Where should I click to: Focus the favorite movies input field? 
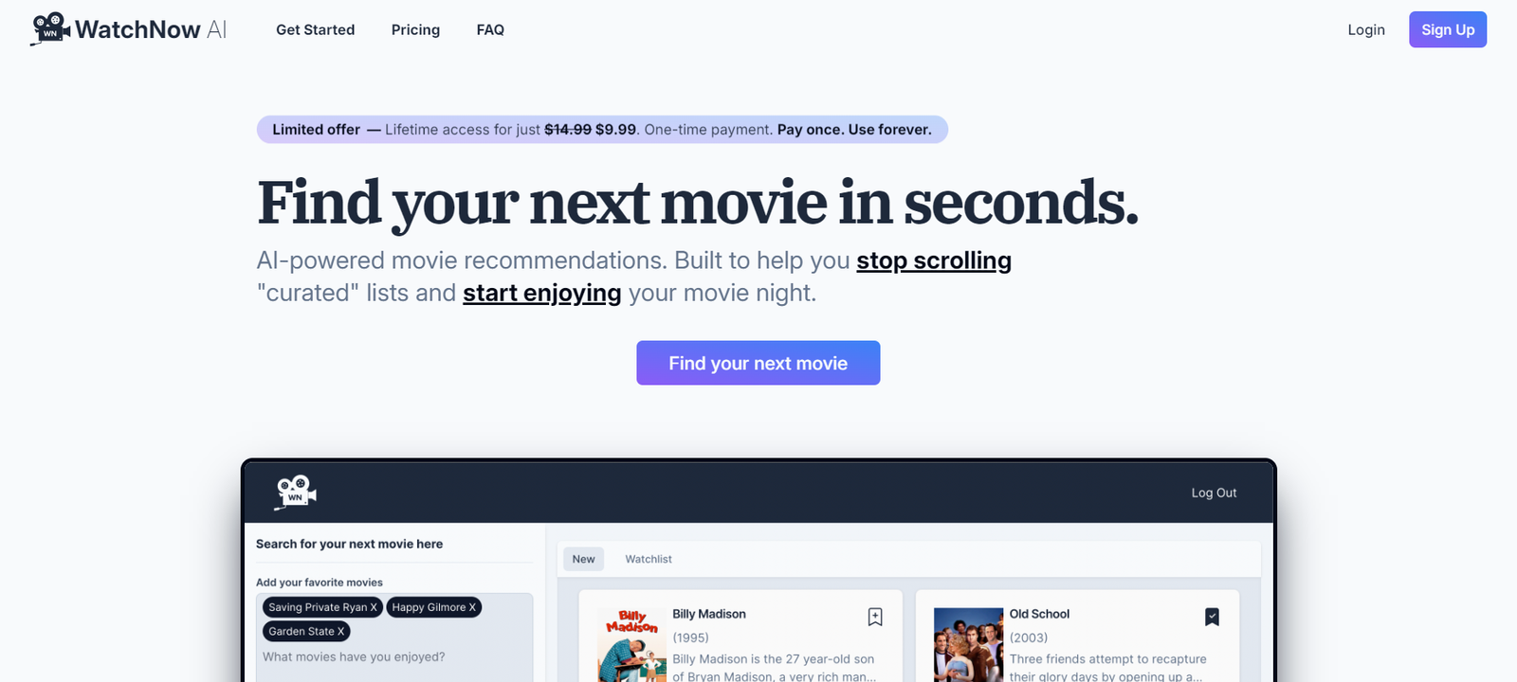point(393,657)
